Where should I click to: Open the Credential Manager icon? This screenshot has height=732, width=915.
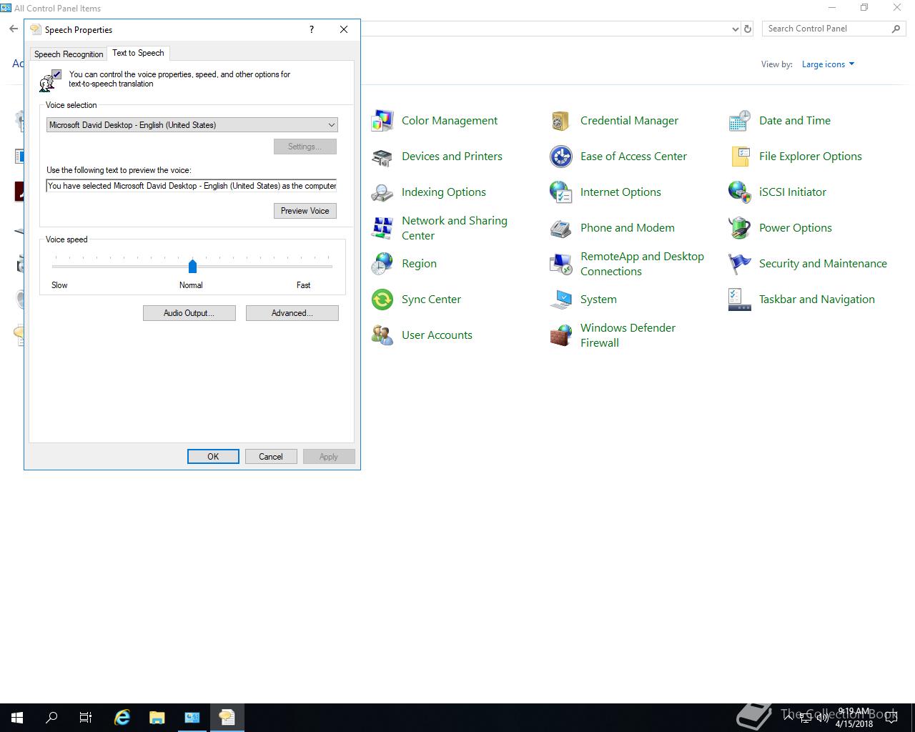561,121
